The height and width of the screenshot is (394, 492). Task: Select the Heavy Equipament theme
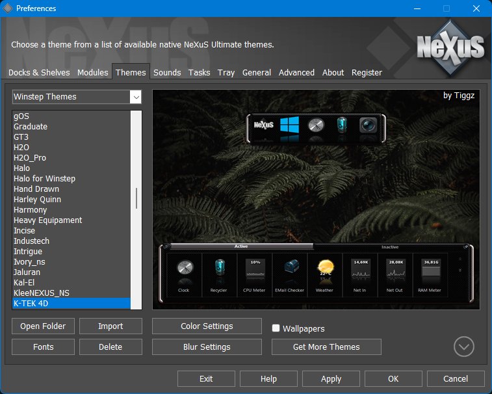71,220
